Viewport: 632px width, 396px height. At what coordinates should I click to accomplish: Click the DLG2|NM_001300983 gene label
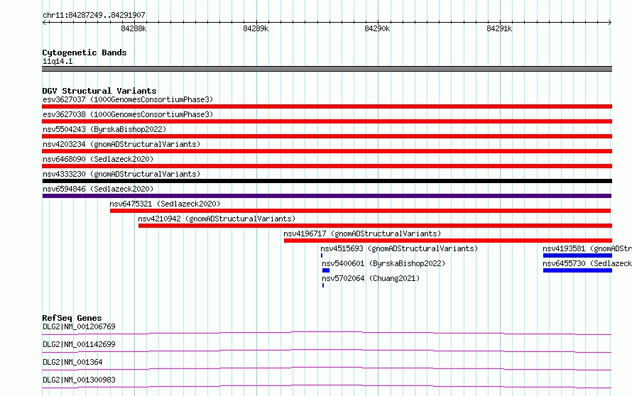(79, 380)
